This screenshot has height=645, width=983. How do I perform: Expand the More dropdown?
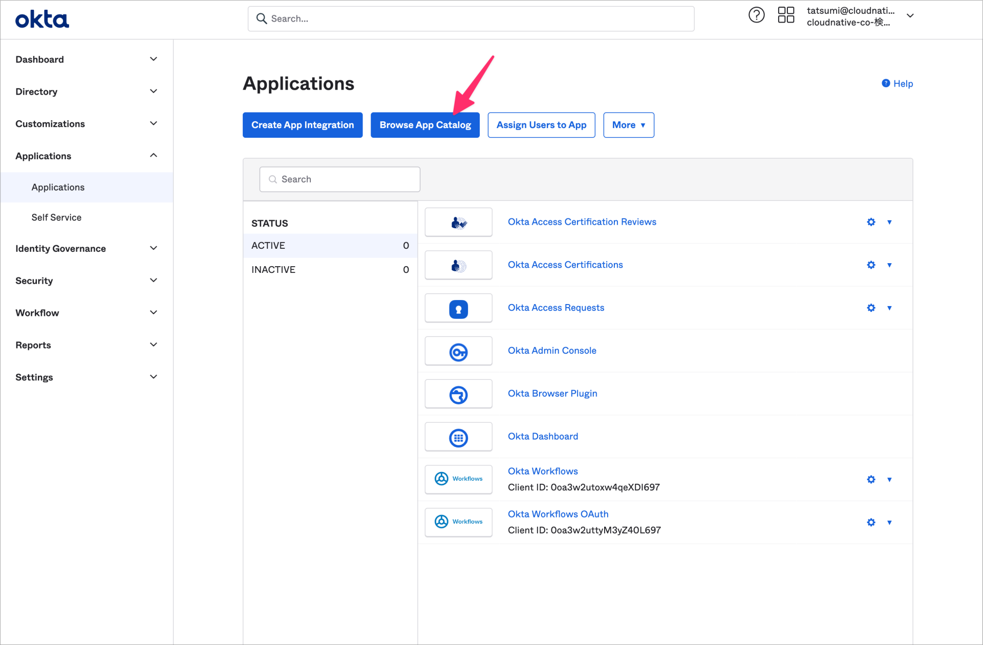coord(629,124)
